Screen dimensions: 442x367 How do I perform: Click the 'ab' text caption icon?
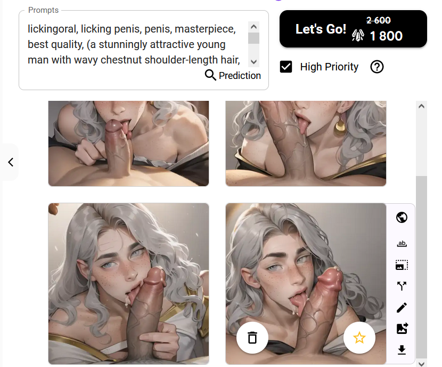[x=402, y=243]
